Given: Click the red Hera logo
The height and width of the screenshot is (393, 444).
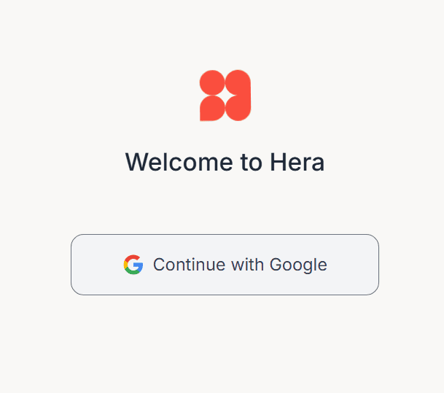Looking at the screenshot, I should click(225, 96).
